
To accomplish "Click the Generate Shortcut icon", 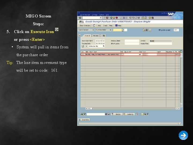I will pyautogui.click(x=146, y=18).
